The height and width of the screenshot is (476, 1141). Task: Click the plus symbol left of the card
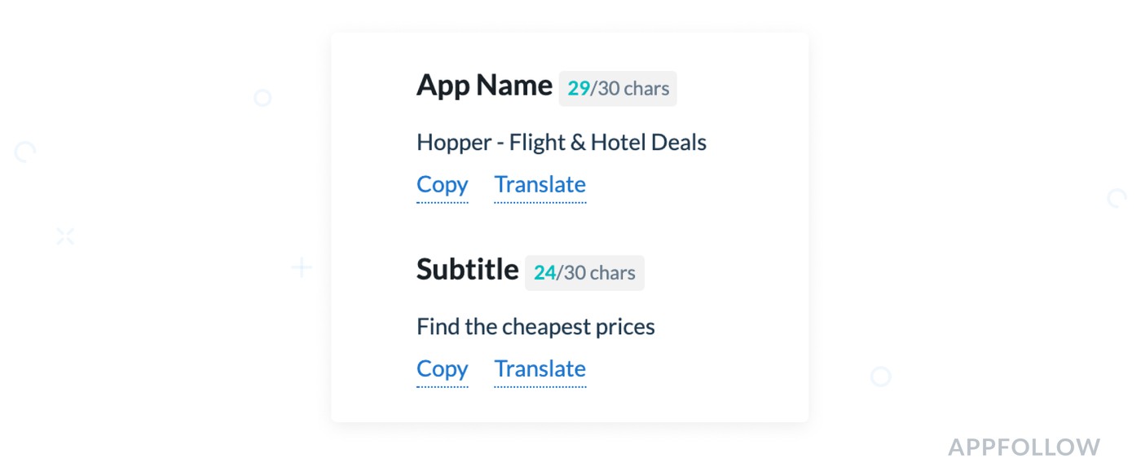[302, 267]
